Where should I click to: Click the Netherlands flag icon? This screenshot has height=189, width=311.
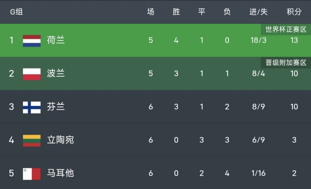[32, 41]
